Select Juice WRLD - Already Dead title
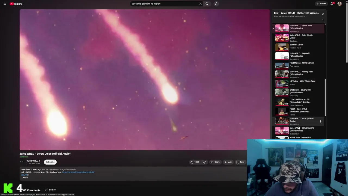348x196 pixels. (301, 73)
